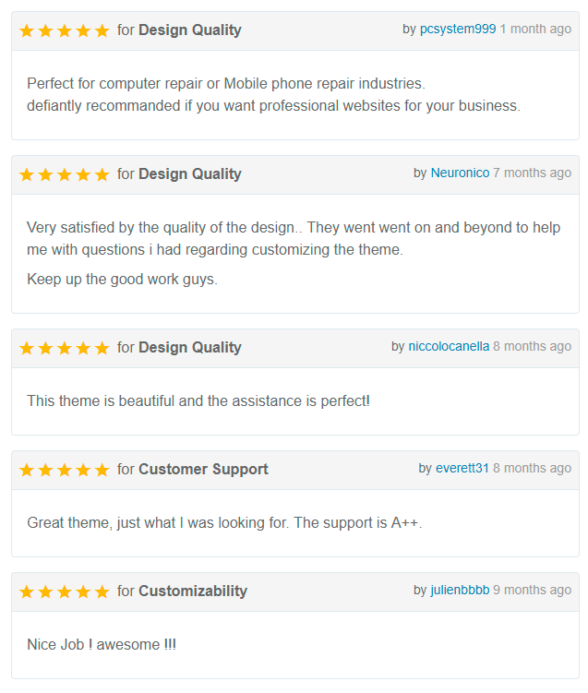Image resolution: width=588 pixels, height=693 pixels.
Task: Click the fifth star in niccolocanella's review
Action: click(102, 348)
